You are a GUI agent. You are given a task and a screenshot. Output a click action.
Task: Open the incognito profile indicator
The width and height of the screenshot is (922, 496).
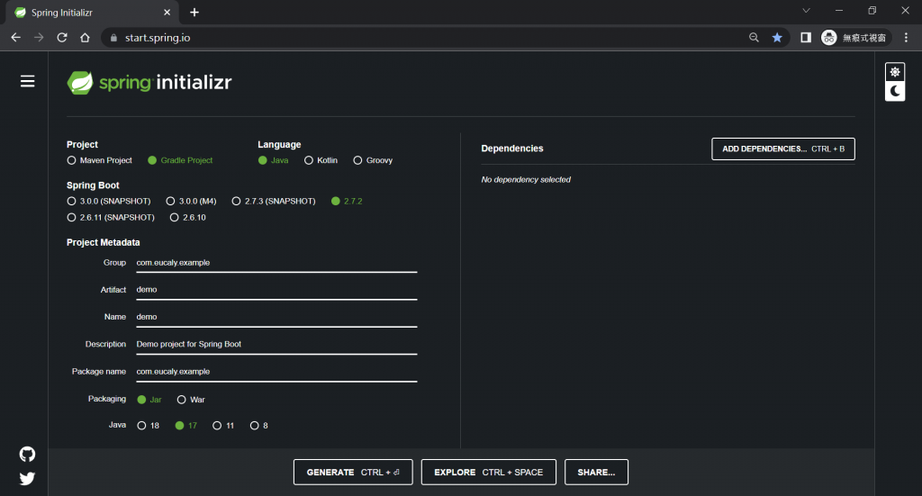pyautogui.click(x=855, y=38)
